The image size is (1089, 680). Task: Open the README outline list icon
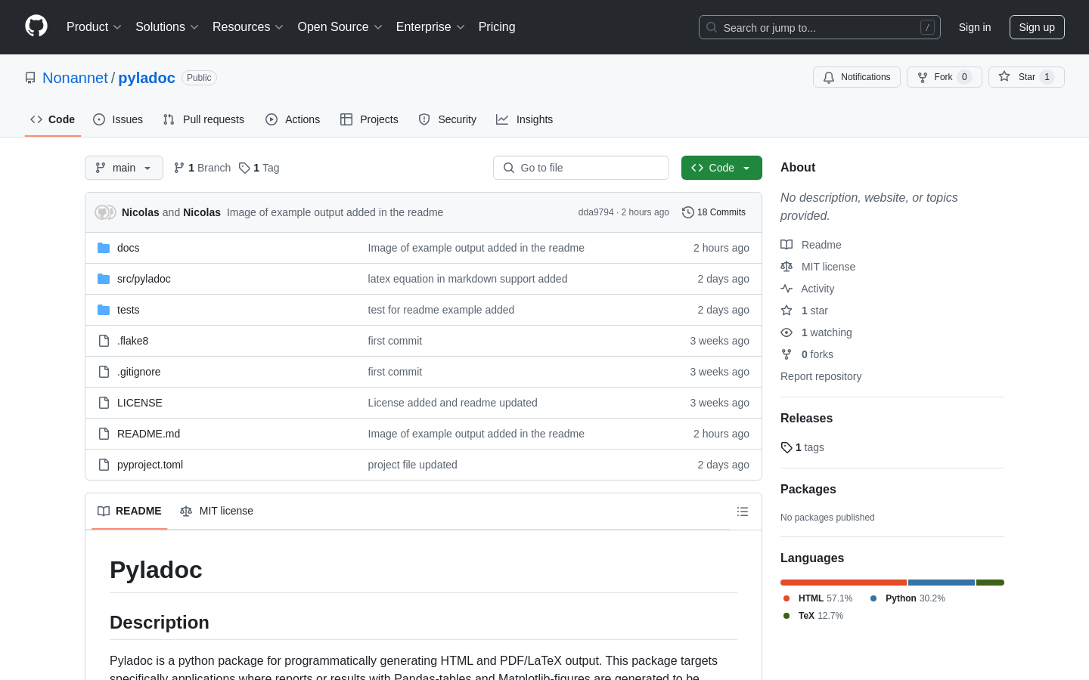(x=743, y=512)
